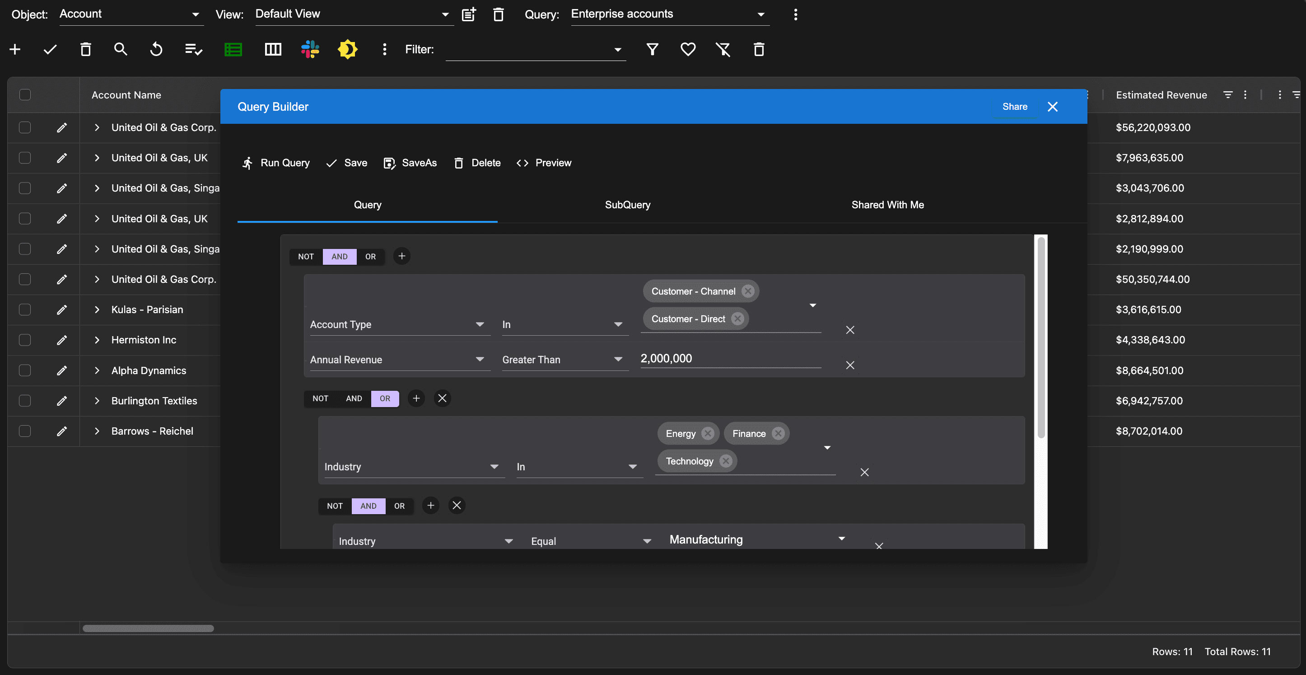Image resolution: width=1306 pixels, height=675 pixels.
Task: Switch to the SubQuery tab
Action: (627, 205)
